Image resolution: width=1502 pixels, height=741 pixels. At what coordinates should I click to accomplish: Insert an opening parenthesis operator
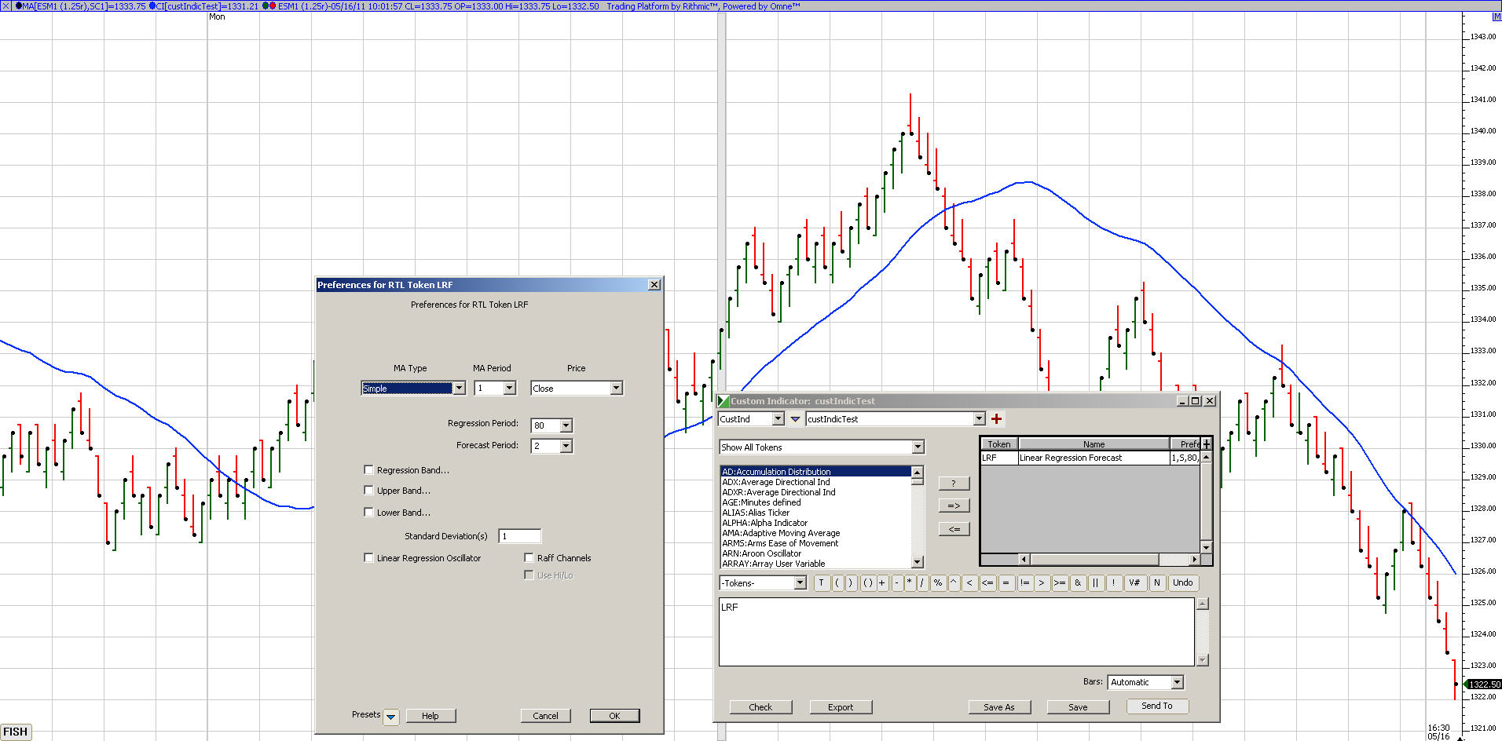point(837,582)
